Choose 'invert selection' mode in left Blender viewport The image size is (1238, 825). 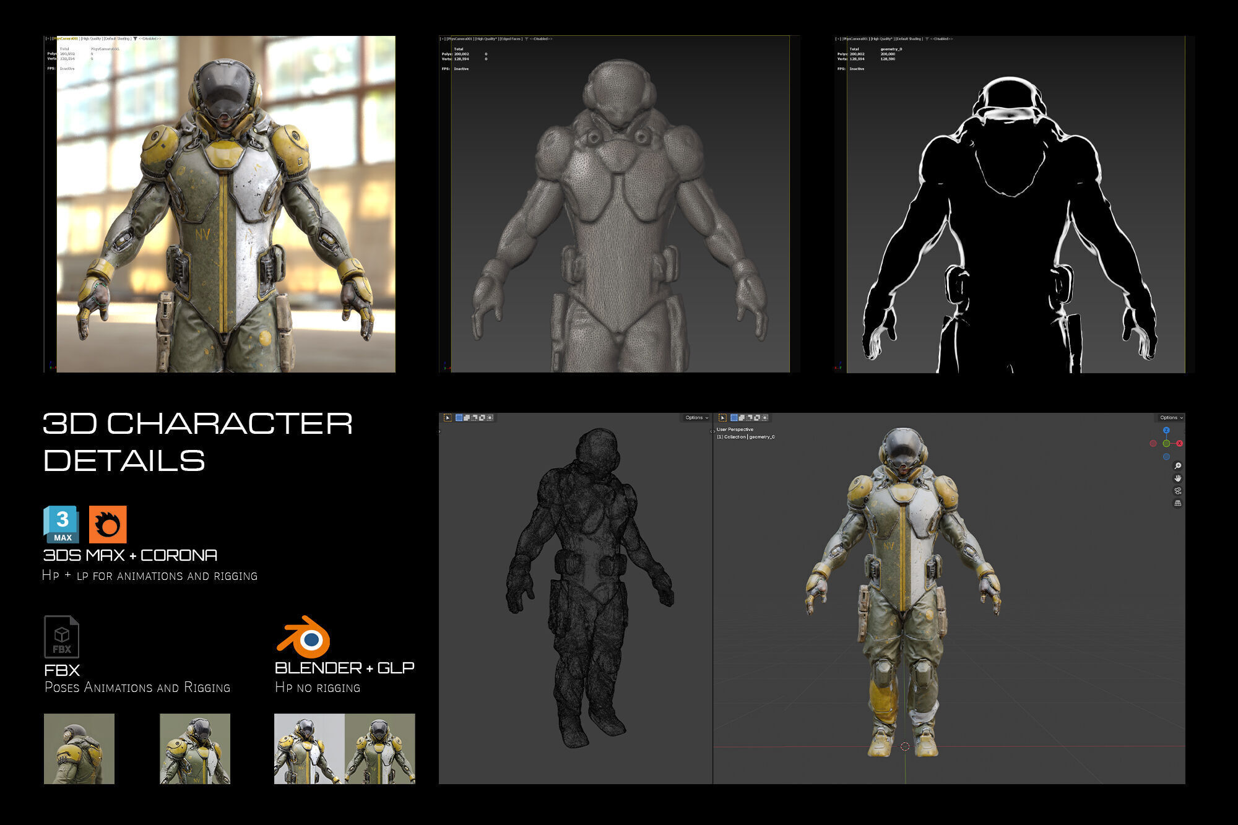point(482,418)
